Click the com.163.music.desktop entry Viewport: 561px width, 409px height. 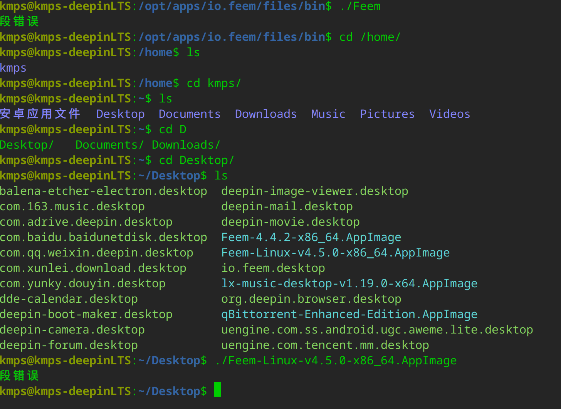pos(72,206)
